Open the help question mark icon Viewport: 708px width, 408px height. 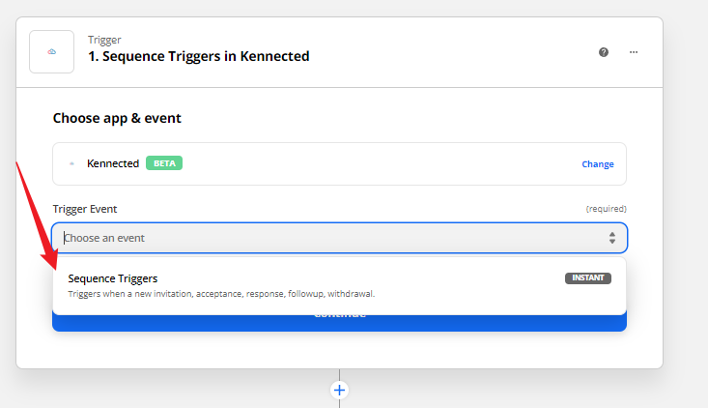(x=604, y=52)
